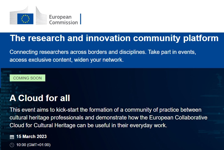
Task: Click 'The research and innovation community platform' heading
Action: 114,38
